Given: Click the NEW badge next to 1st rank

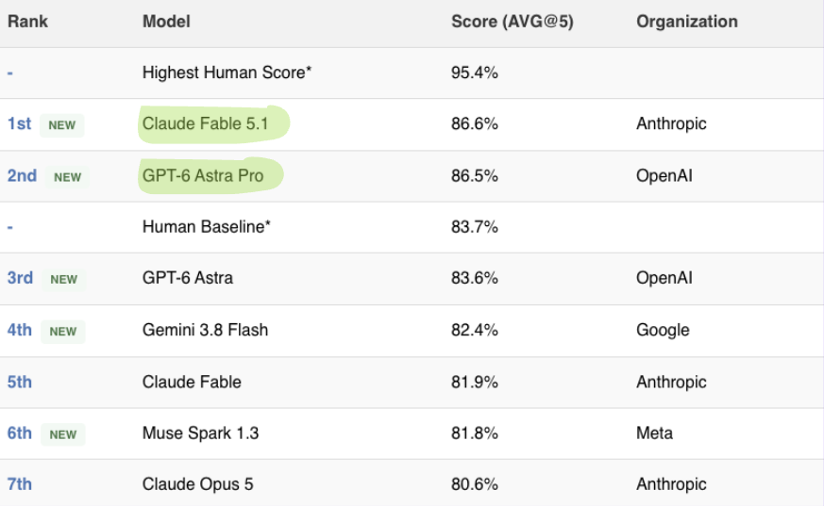Looking at the screenshot, I should tap(62, 125).
